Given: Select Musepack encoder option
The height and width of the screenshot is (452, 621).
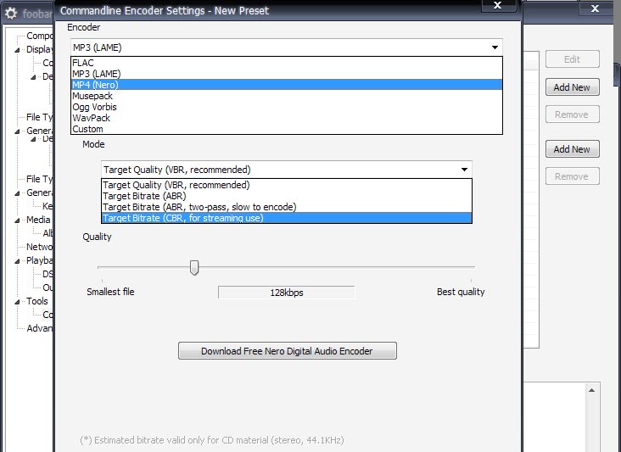Looking at the screenshot, I should (x=287, y=96).
